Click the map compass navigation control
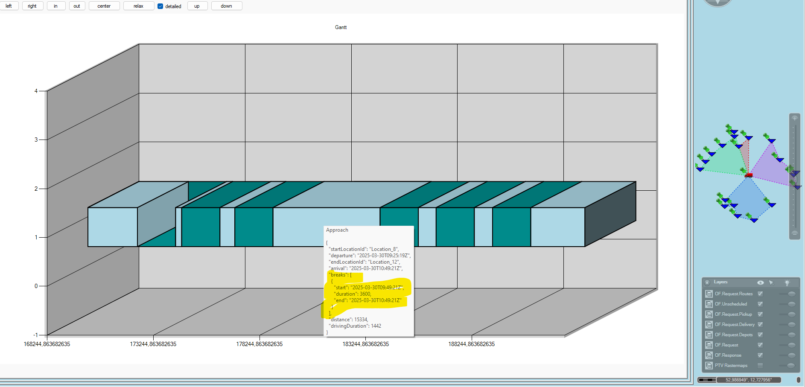The height and width of the screenshot is (387, 805). (x=717, y=2)
